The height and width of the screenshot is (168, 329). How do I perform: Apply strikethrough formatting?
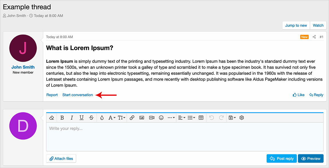[91, 118]
